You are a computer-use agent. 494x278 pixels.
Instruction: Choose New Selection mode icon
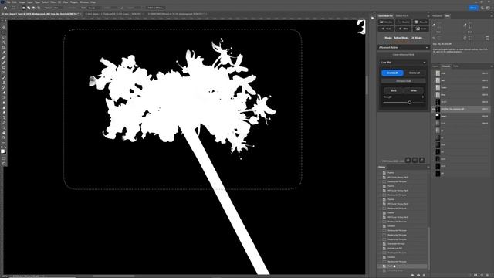tap(23, 8)
